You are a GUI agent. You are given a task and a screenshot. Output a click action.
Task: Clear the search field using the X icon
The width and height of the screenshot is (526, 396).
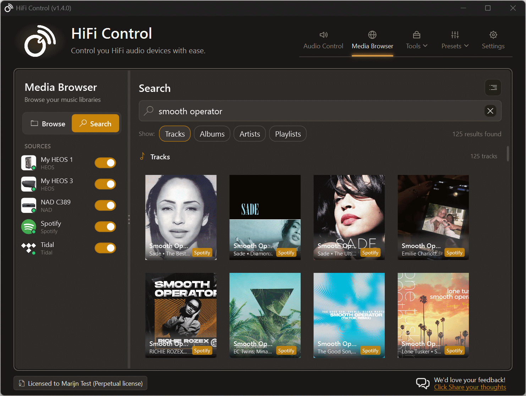[x=490, y=111]
